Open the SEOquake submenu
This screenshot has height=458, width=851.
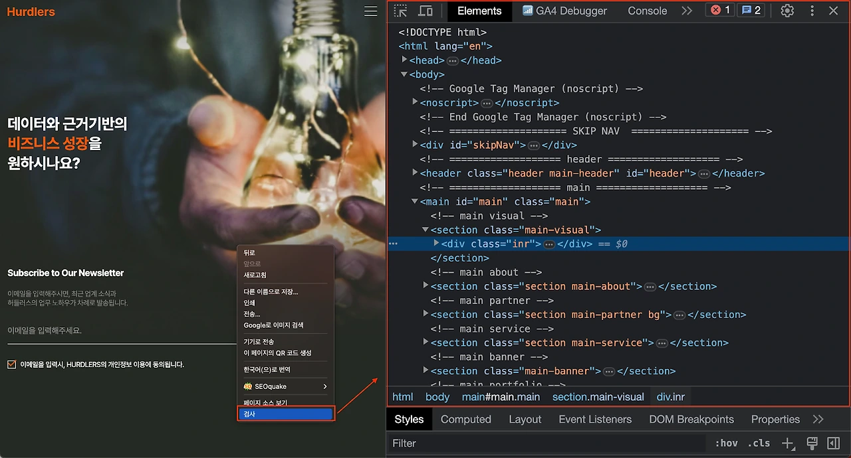click(x=285, y=386)
